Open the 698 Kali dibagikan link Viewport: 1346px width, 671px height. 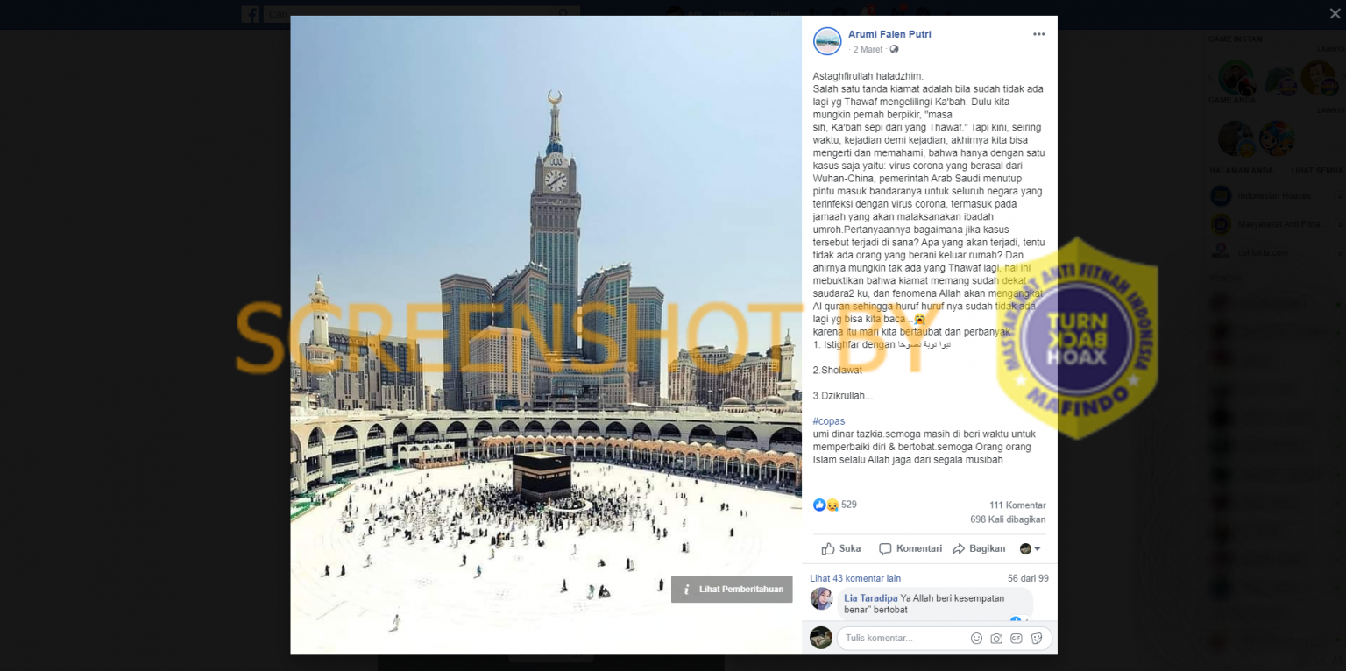[x=1008, y=519]
